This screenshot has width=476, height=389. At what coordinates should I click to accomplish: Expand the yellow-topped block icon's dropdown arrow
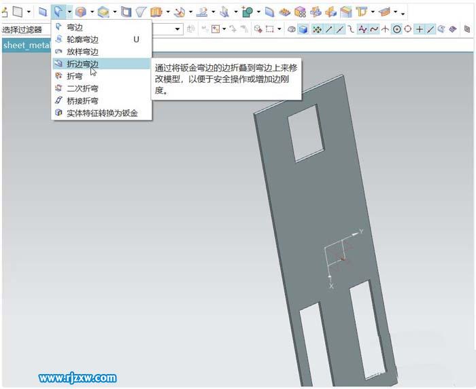[x=115, y=12]
